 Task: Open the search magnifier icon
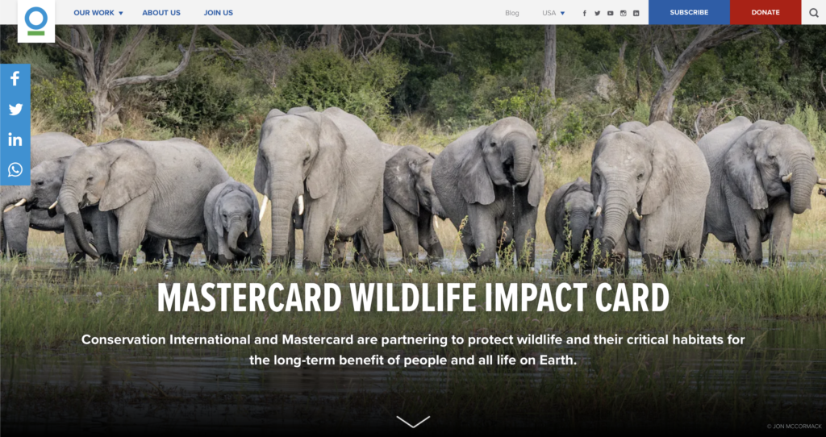click(x=813, y=13)
